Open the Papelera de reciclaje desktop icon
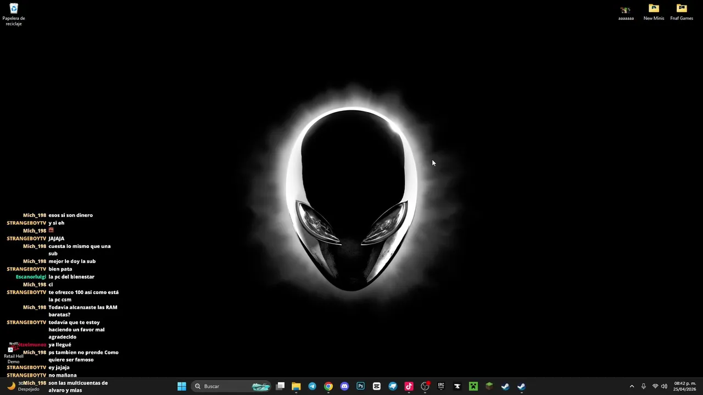This screenshot has height=395, width=703. coord(14,14)
